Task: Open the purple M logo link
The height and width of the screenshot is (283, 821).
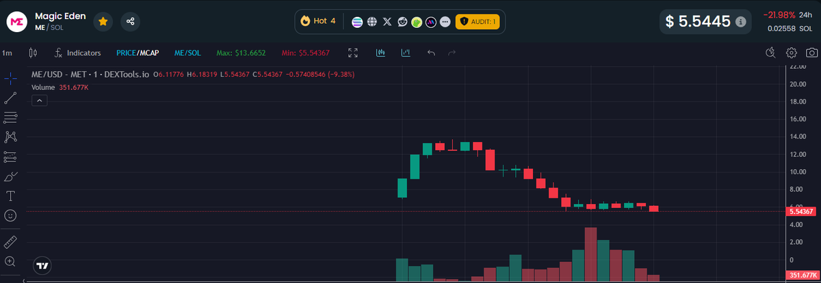Action: [431, 22]
